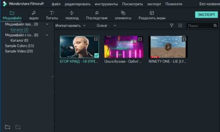Select the Ольга Бузова video thumbnail

pyautogui.click(x=124, y=47)
